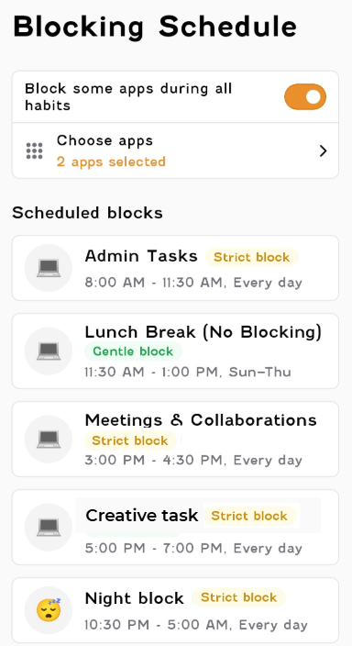Click the apps grid icon beside Choose apps

[x=35, y=151]
